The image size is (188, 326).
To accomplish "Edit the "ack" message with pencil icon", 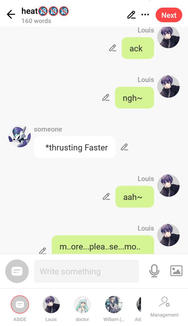I will coord(112,48).
